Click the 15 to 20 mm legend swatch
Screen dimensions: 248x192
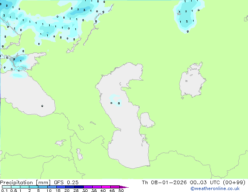tap(61, 187)
